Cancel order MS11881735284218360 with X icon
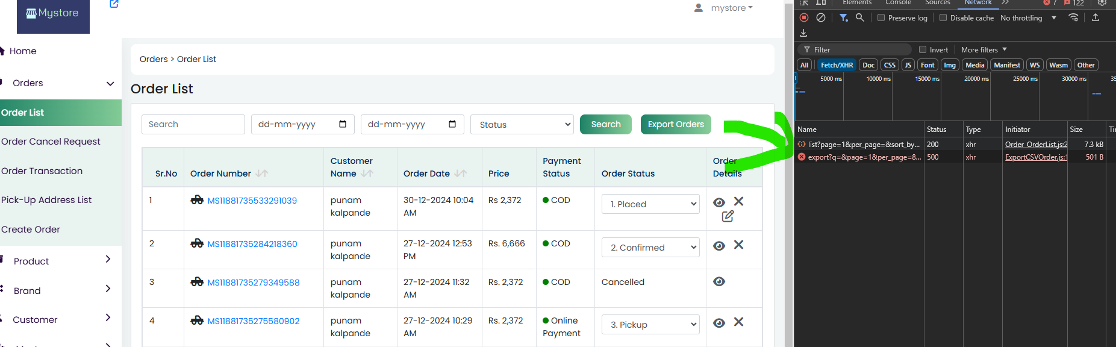Screen dimensions: 1116x347 coord(739,245)
